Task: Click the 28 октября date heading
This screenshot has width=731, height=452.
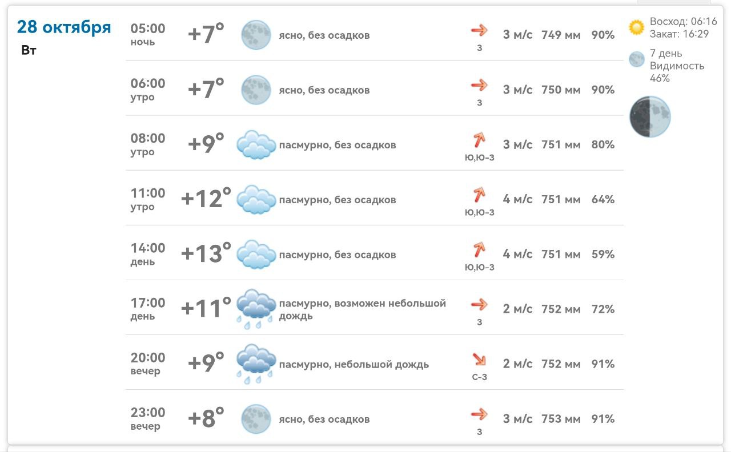Action: click(64, 27)
